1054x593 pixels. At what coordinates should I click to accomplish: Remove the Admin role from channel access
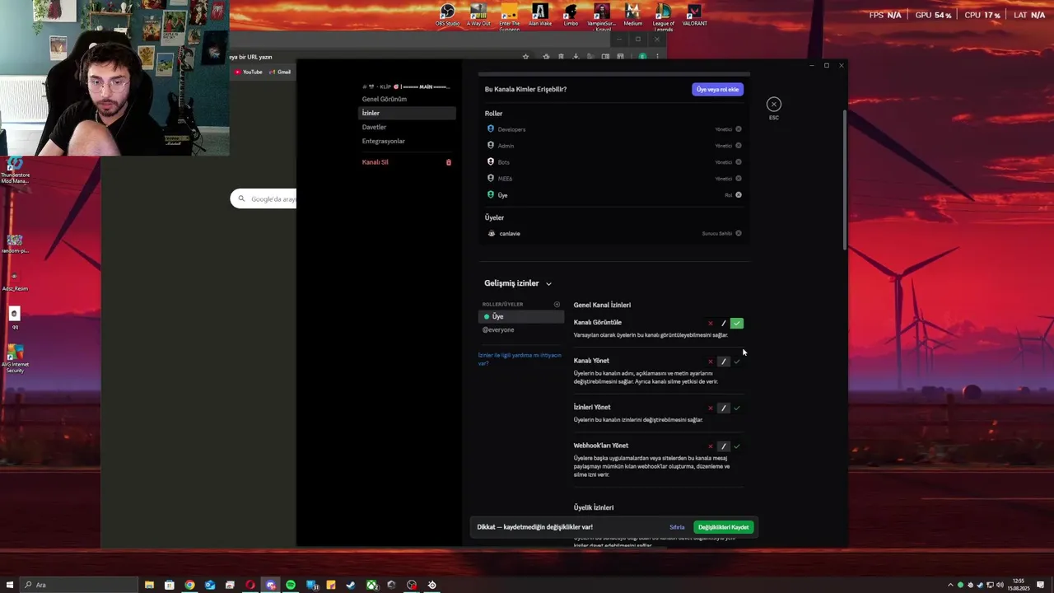(738, 146)
